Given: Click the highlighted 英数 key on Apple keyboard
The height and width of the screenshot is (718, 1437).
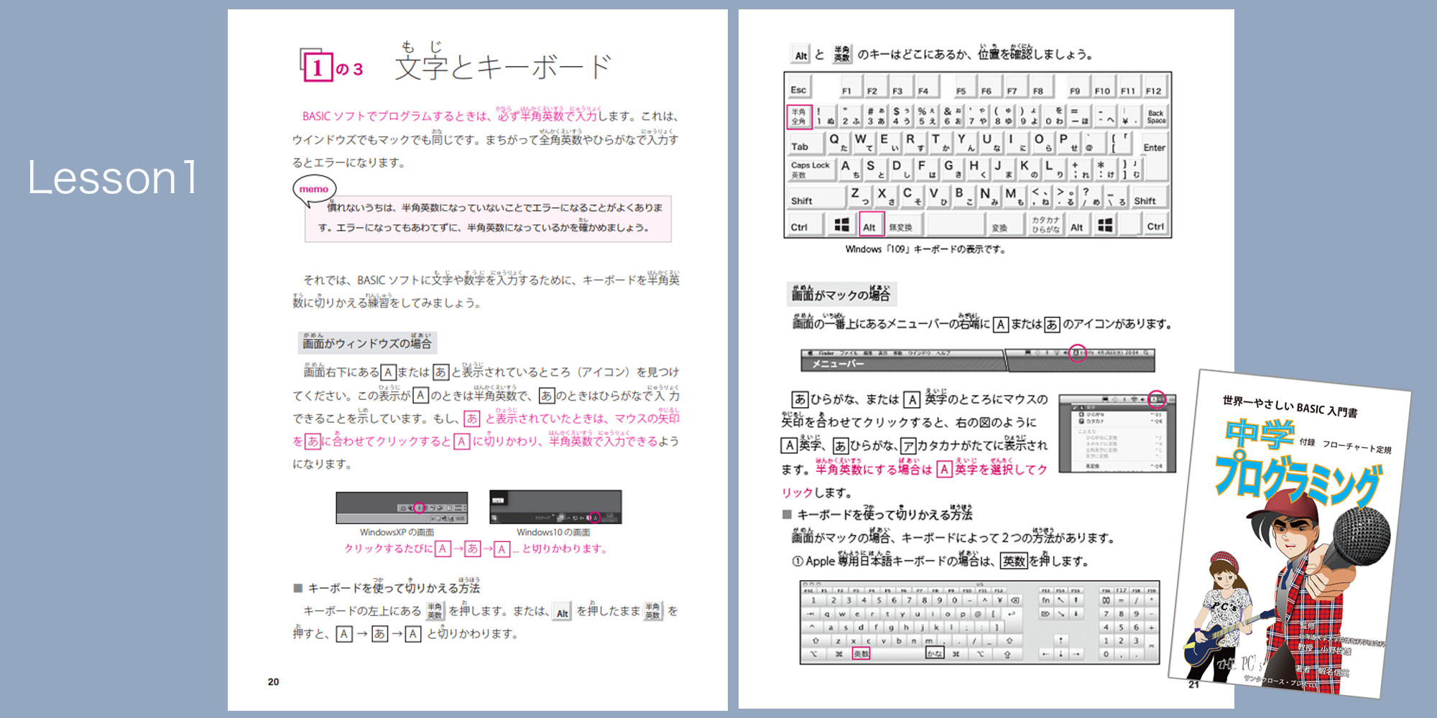Looking at the screenshot, I should click(x=861, y=654).
